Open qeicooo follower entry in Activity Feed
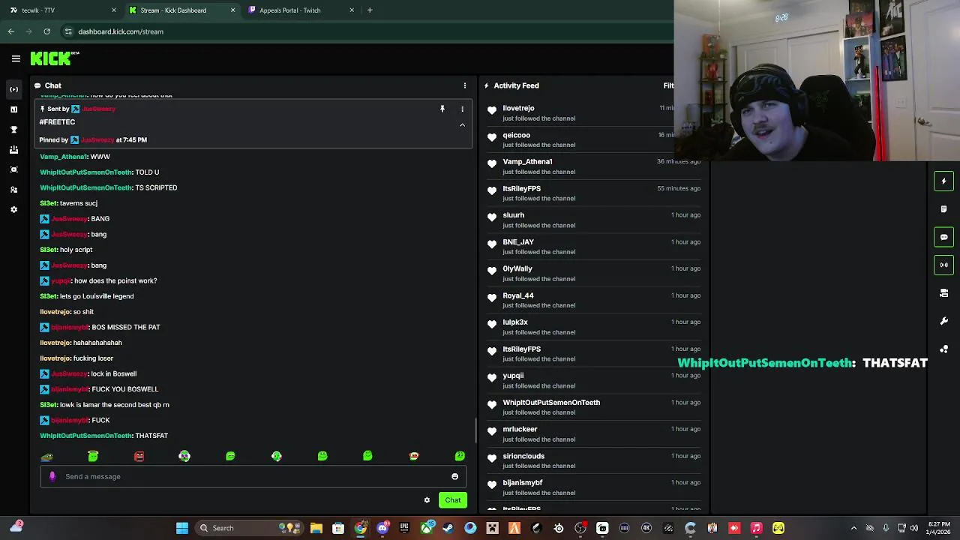The height and width of the screenshot is (540, 960). point(593,139)
